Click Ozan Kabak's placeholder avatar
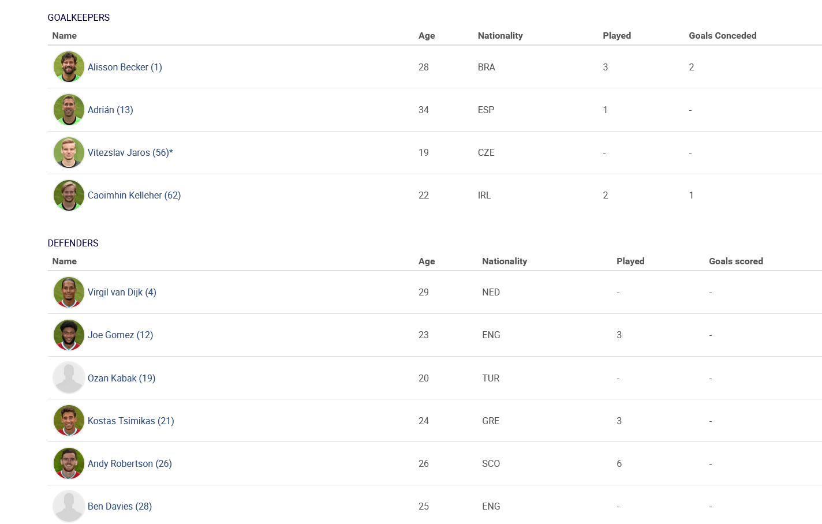This screenshot has height=524, width=822. (69, 378)
